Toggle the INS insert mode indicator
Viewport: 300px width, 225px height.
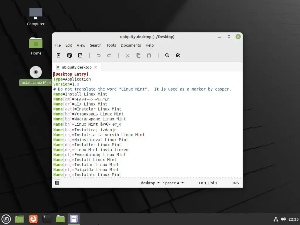click(x=236, y=183)
